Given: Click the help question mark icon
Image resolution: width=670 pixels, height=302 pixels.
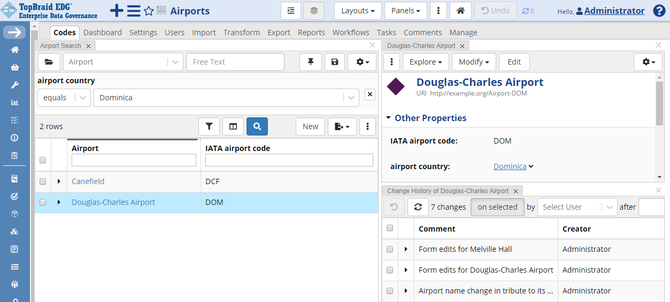Looking at the screenshot, I should [x=659, y=11].
